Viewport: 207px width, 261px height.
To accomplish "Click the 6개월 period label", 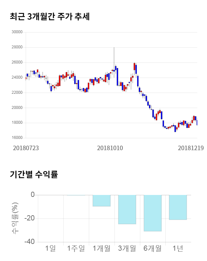I will coord(152,248).
